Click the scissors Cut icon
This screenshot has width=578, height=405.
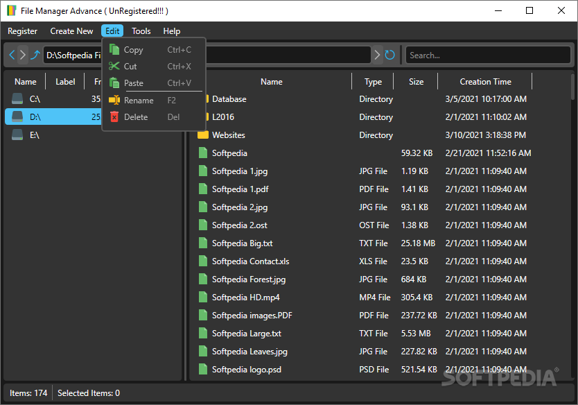(x=114, y=66)
